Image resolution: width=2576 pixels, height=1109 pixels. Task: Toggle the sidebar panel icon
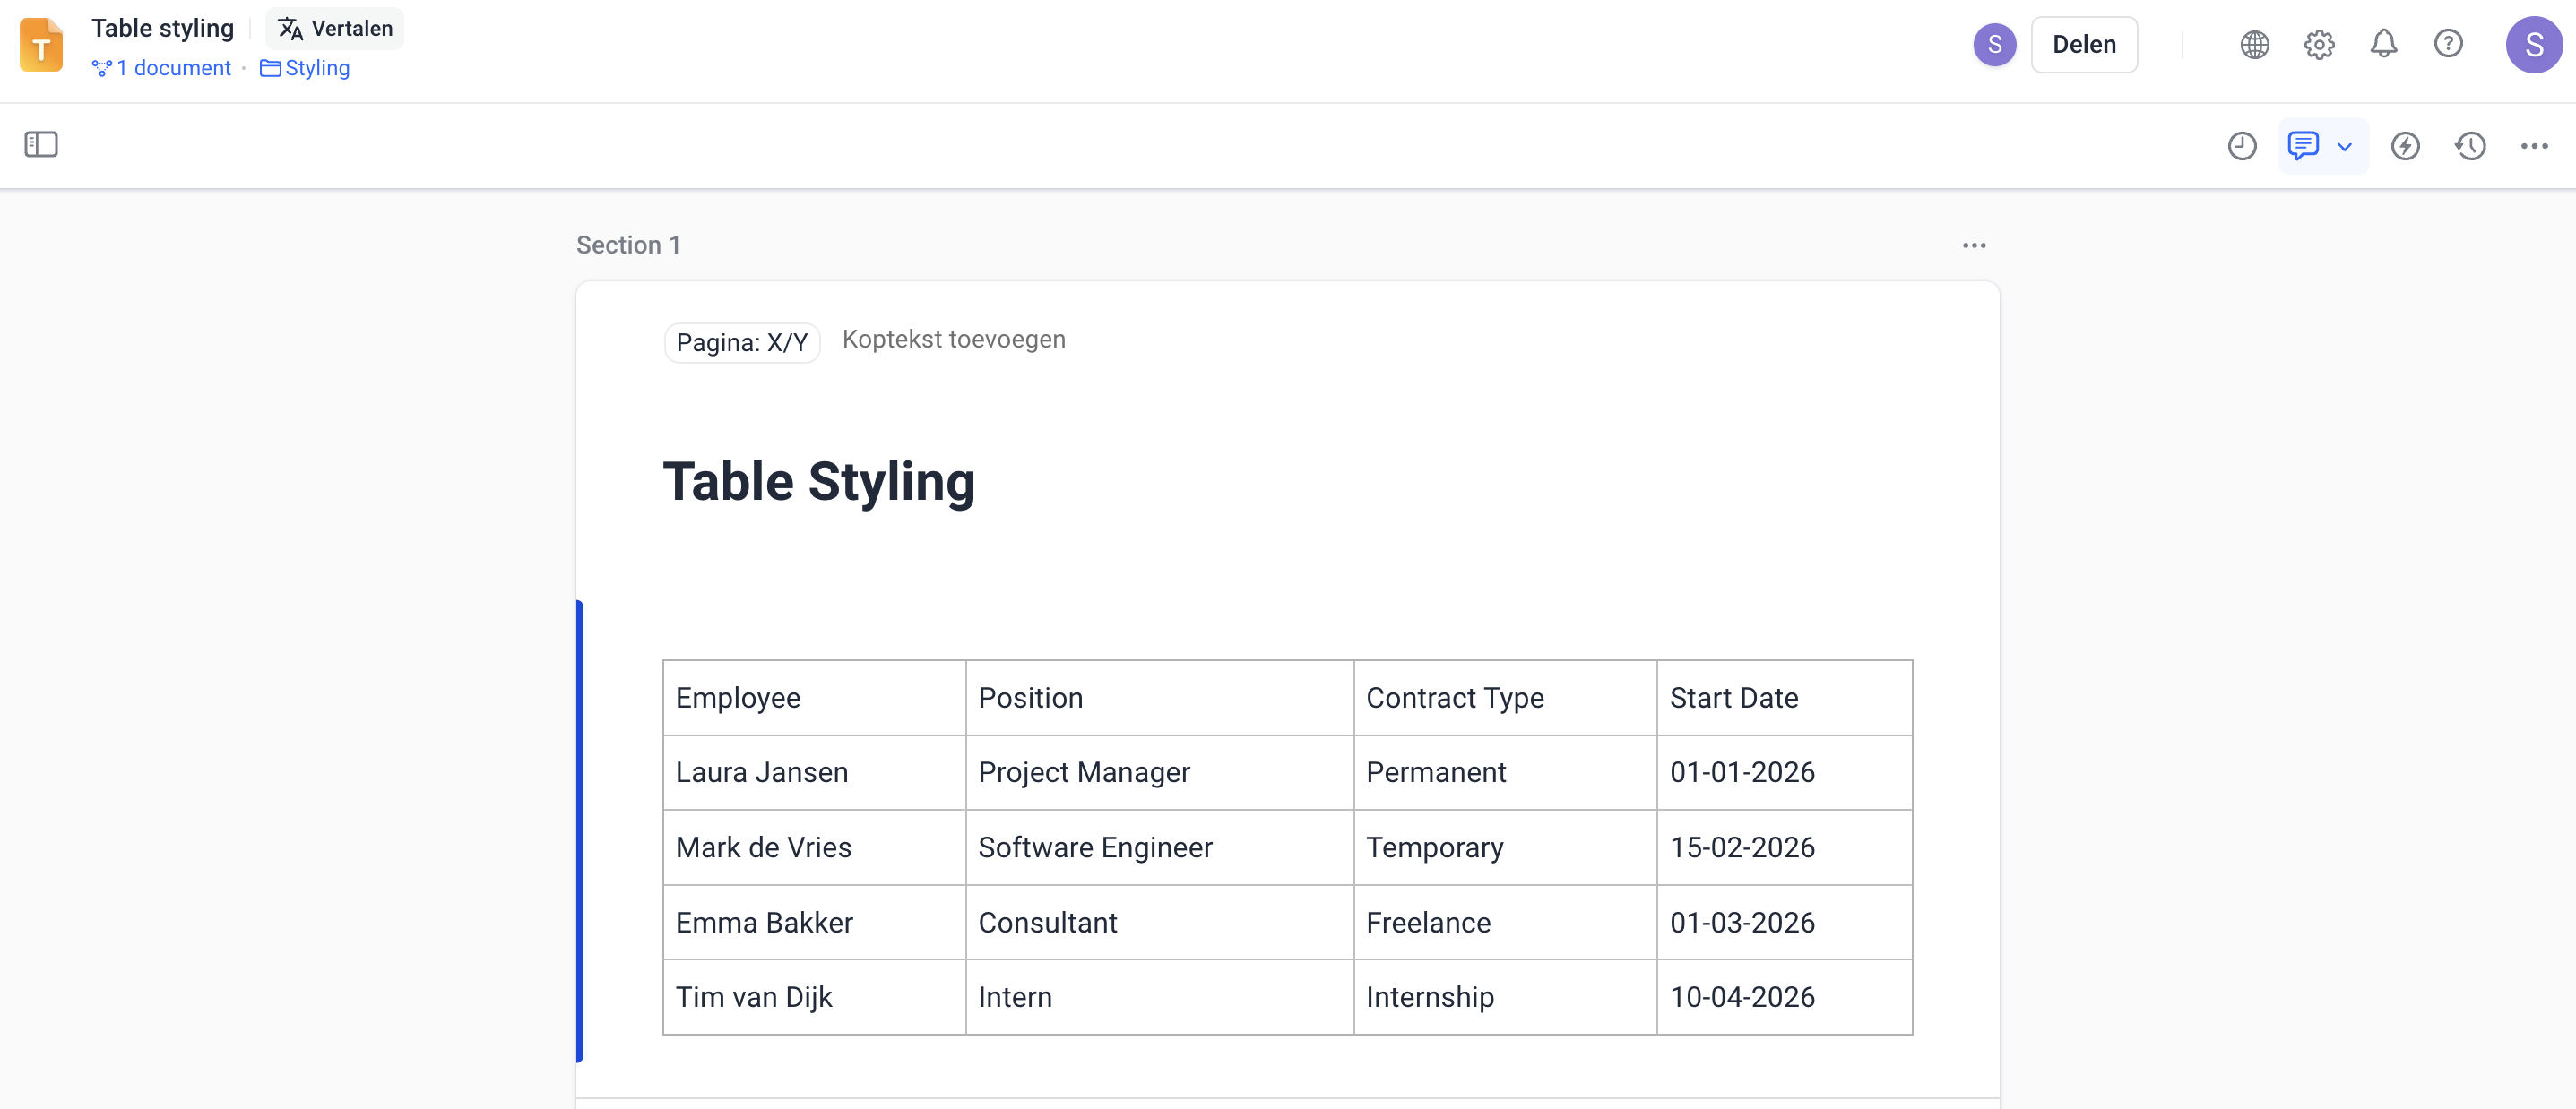[x=41, y=145]
